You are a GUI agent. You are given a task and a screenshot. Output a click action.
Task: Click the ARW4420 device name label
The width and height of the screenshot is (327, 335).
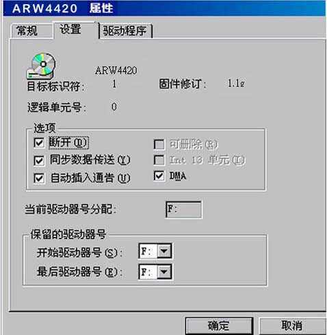coord(116,71)
